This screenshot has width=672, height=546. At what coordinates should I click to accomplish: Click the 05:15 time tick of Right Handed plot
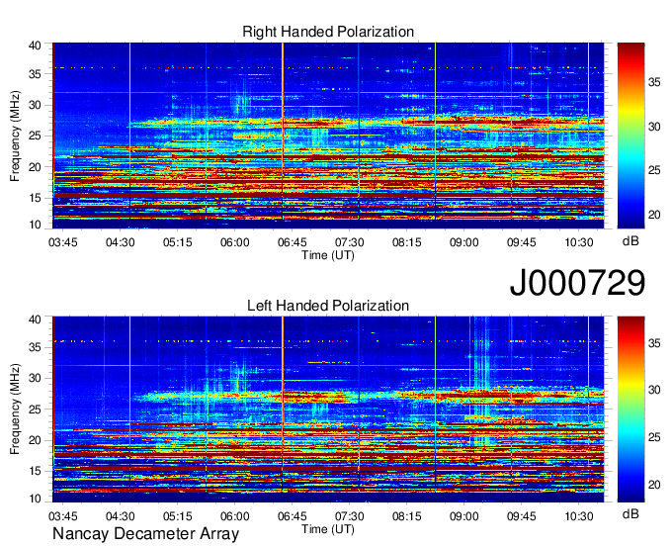tap(178, 242)
